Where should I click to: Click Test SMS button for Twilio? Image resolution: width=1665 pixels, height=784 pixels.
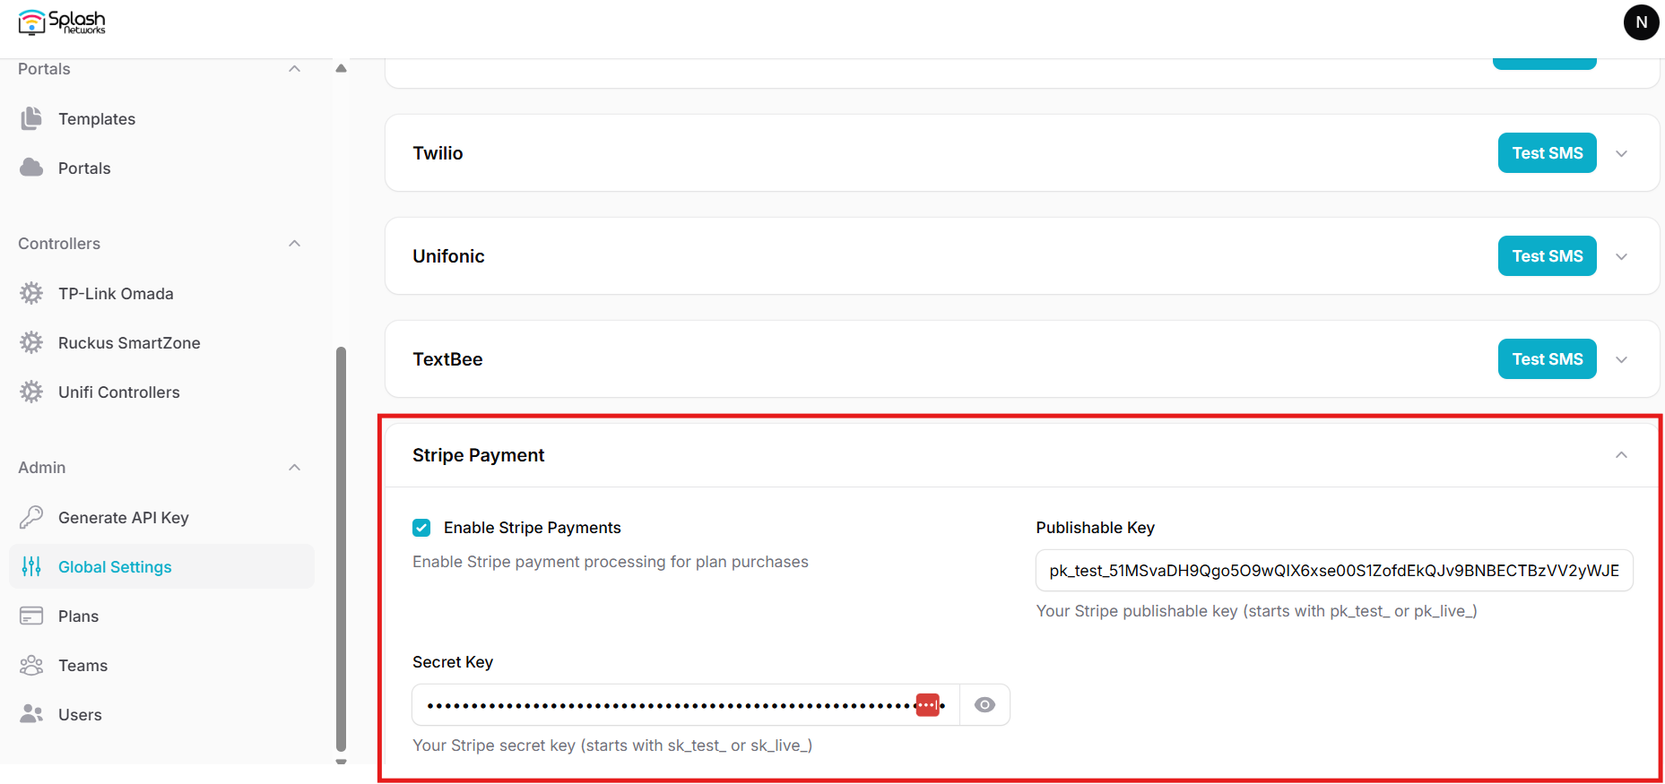[x=1547, y=153]
